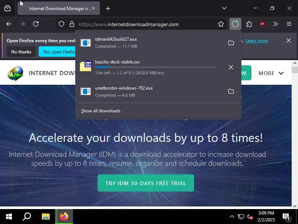Screen dimensions: 298x224
Task: Open the Action Center notifications icon
Action: pos(286,217)
